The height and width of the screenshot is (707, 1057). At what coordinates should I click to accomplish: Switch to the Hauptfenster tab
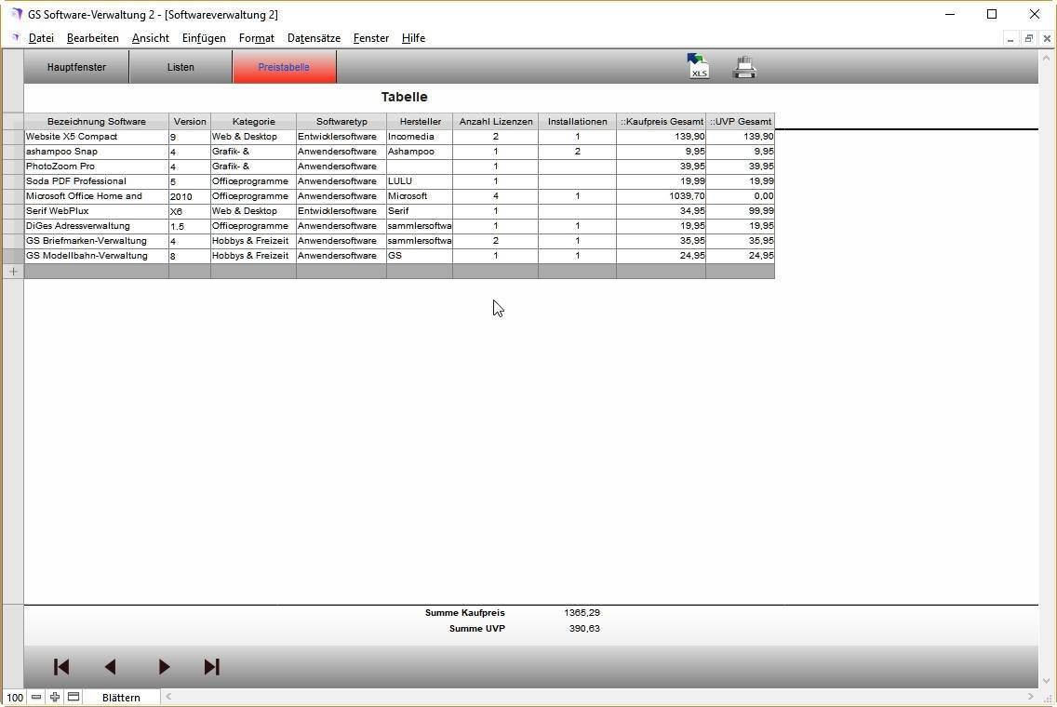pos(76,67)
